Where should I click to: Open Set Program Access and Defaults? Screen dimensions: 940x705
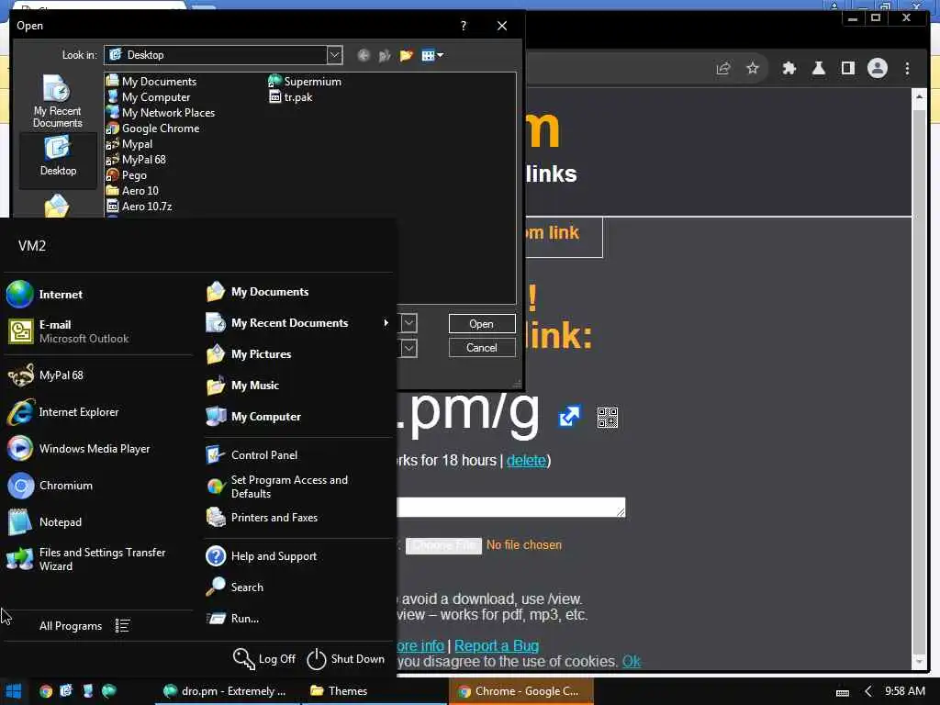pos(277,487)
